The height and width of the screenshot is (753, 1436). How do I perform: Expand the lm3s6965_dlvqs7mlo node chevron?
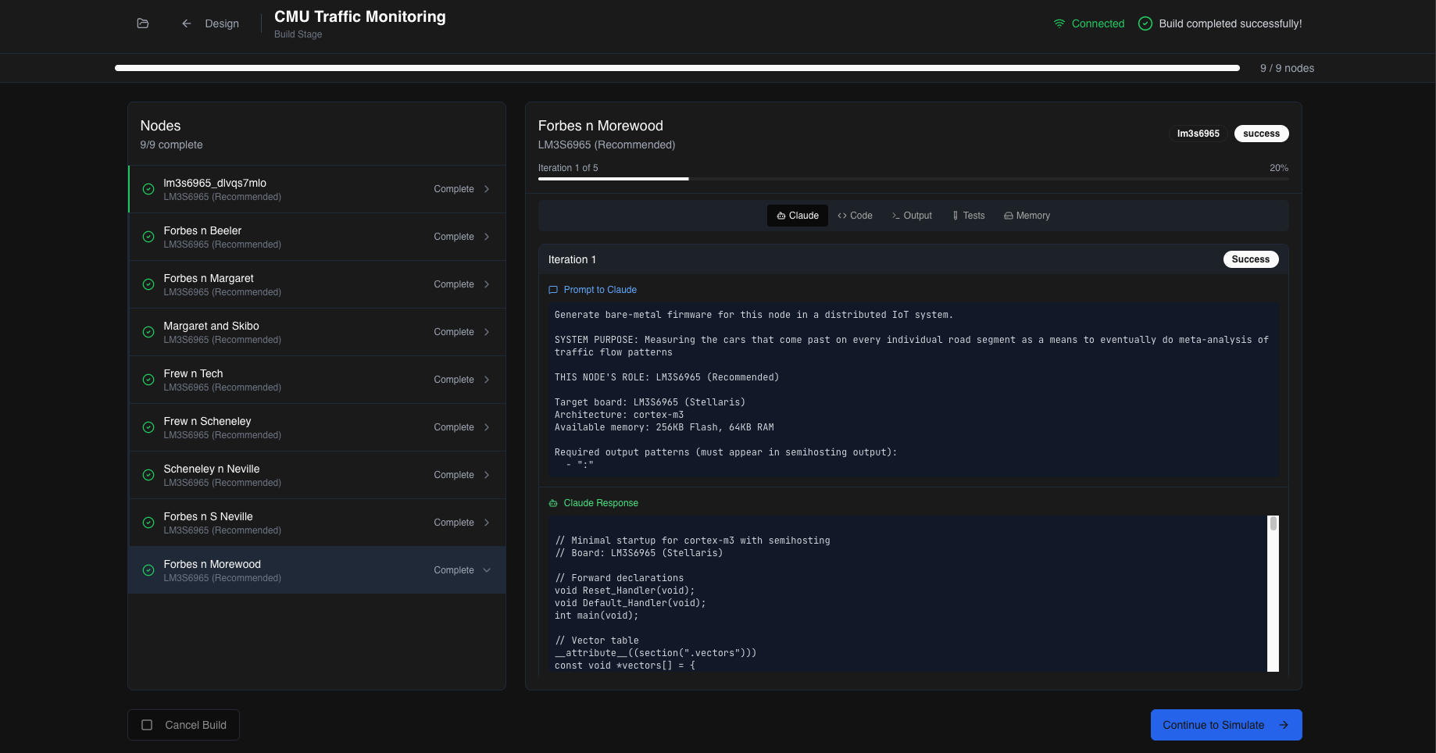pyautogui.click(x=487, y=189)
